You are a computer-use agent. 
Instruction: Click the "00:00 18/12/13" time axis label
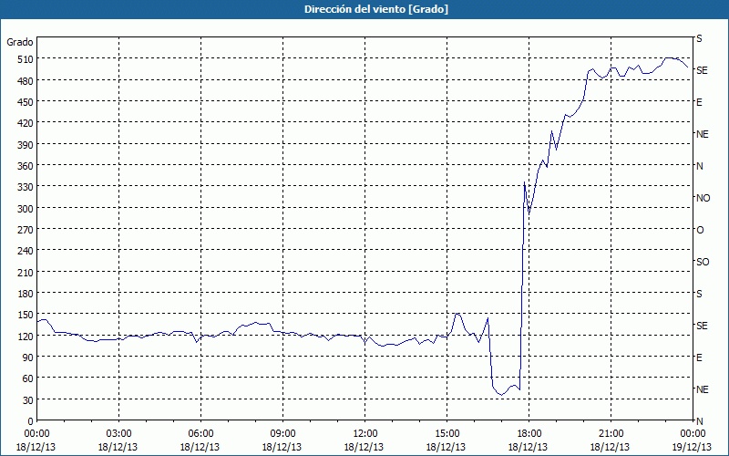tap(36, 440)
